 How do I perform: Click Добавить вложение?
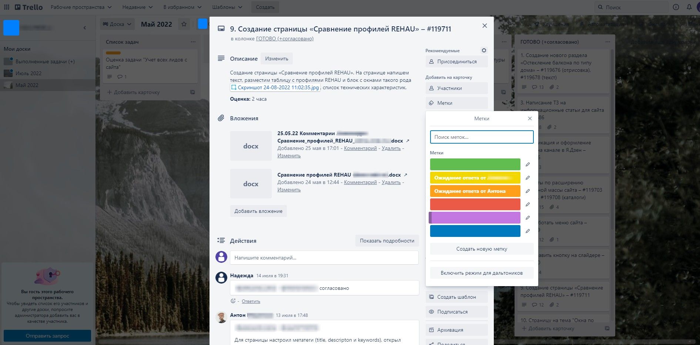point(258,211)
